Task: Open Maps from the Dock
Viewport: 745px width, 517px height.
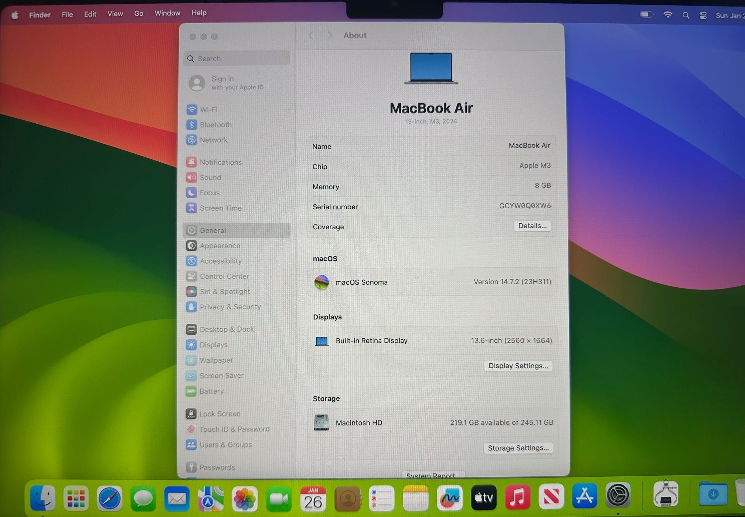Action: click(x=211, y=499)
